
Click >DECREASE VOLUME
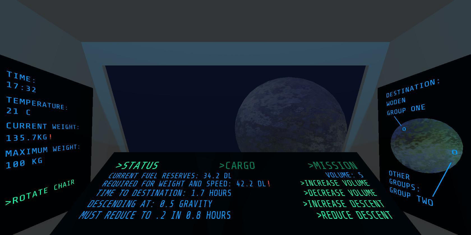coord(340,193)
